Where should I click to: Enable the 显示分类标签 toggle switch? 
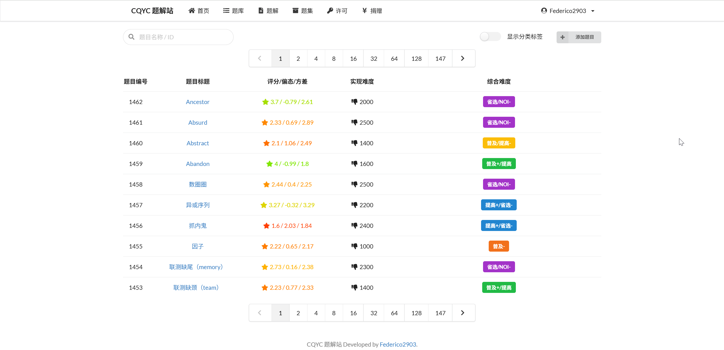pyautogui.click(x=490, y=37)
